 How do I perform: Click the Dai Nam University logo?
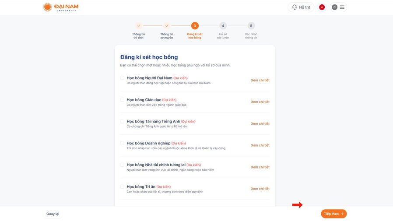coord(61,7)
